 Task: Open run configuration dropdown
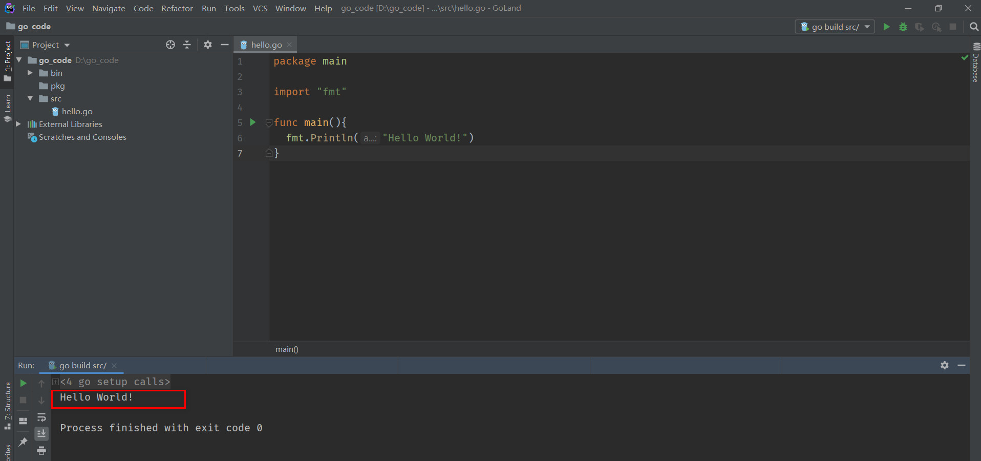pos(835,27)
